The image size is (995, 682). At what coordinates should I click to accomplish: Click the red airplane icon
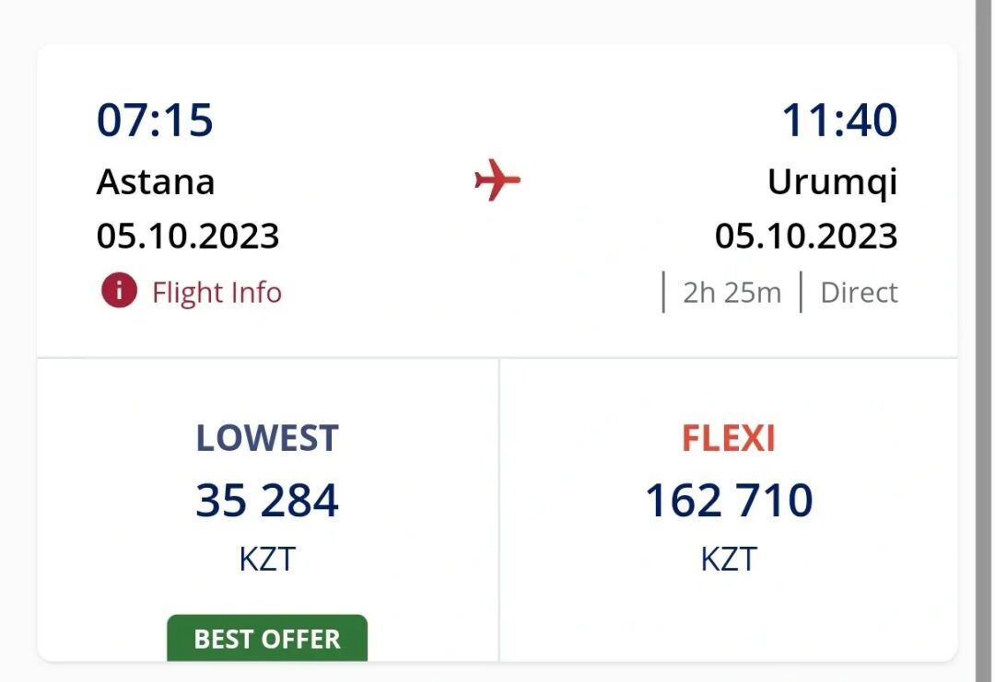497,179
